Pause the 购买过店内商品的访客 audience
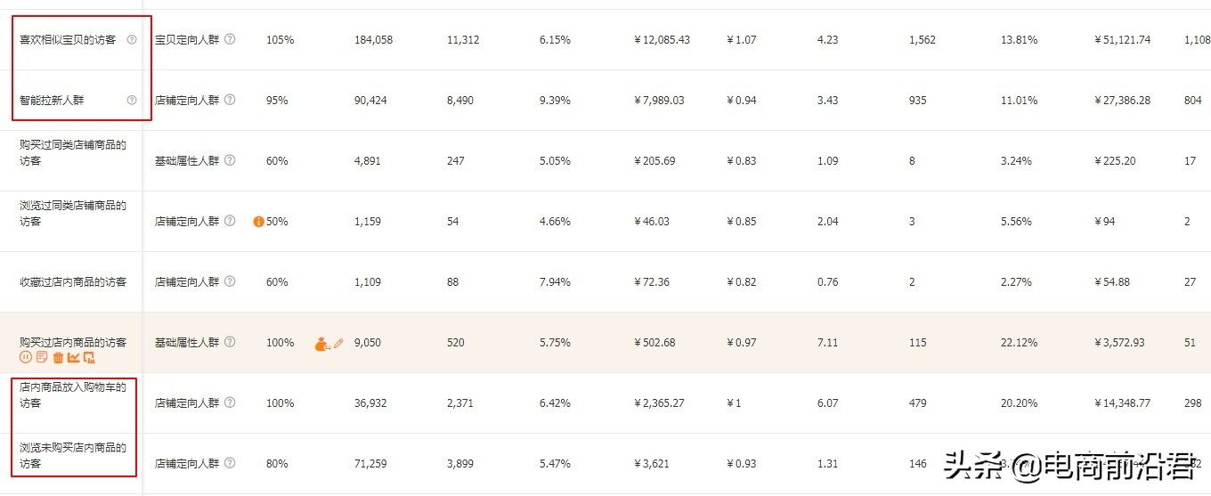 (26, 357)
